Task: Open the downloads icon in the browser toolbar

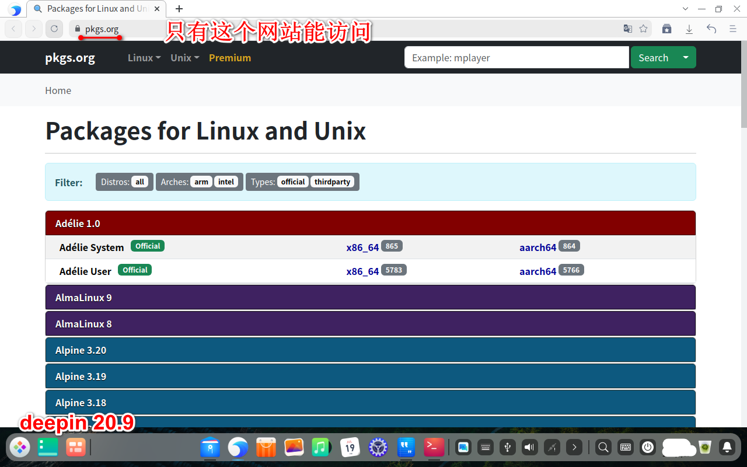Action: pos(689,29)
